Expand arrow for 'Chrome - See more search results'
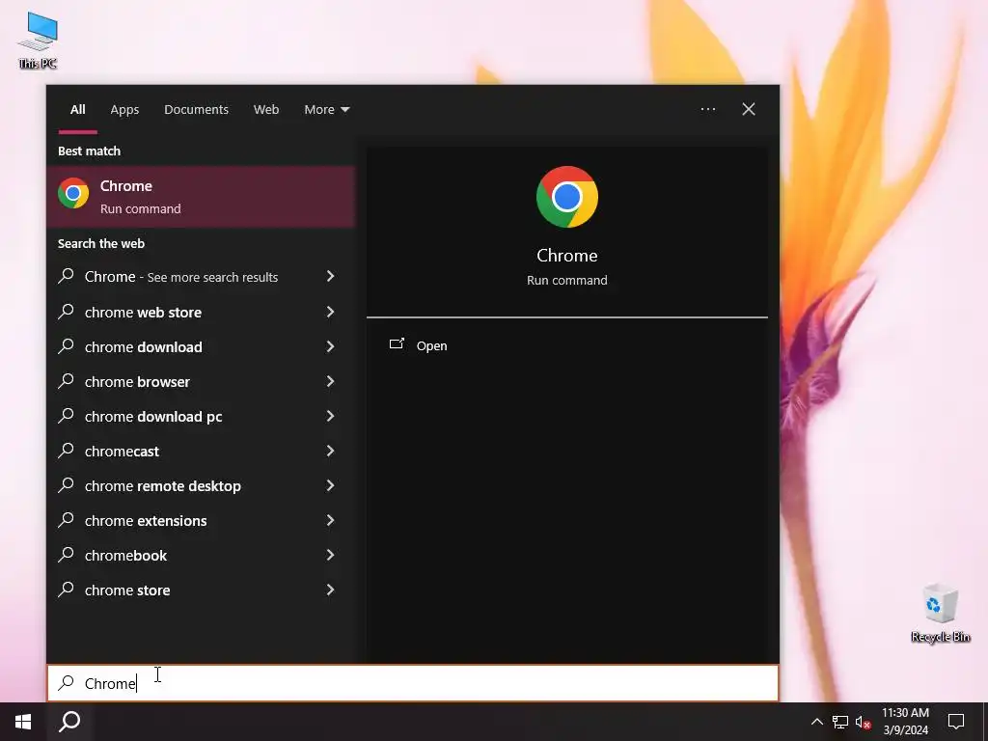This screenshot has width=988, height=741. [x=330, y=276]
